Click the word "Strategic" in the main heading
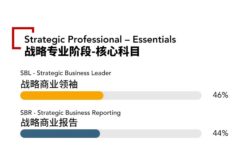 [x=45, y=40]
